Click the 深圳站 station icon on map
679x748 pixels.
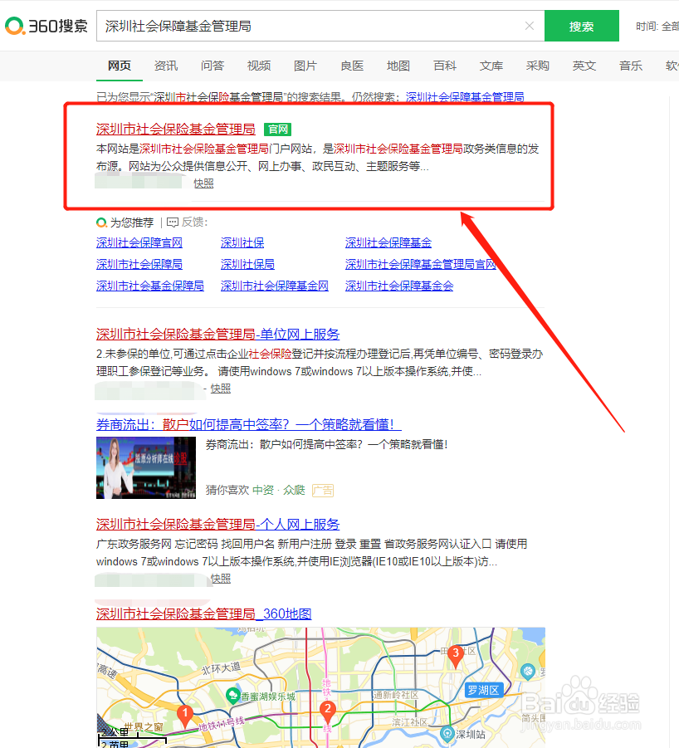[x=447, y=733]
